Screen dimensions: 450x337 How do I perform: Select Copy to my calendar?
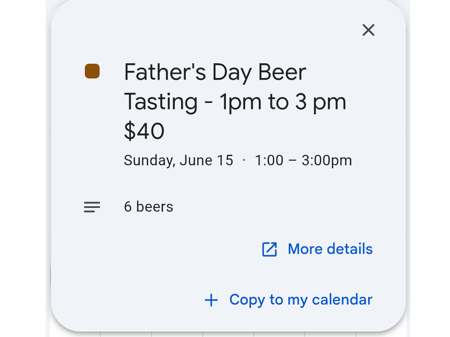tap(301, 300)
